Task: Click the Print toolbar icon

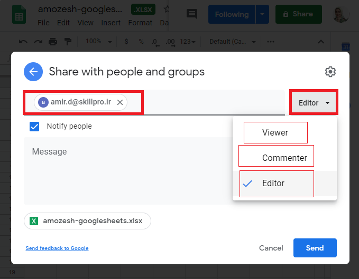Action: [x=53, y=42]
